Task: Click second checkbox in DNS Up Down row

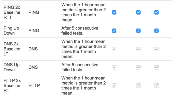Action: click(x=138, y=67)
